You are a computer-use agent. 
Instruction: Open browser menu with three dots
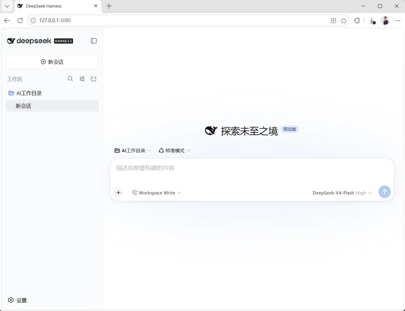(398, 20)
